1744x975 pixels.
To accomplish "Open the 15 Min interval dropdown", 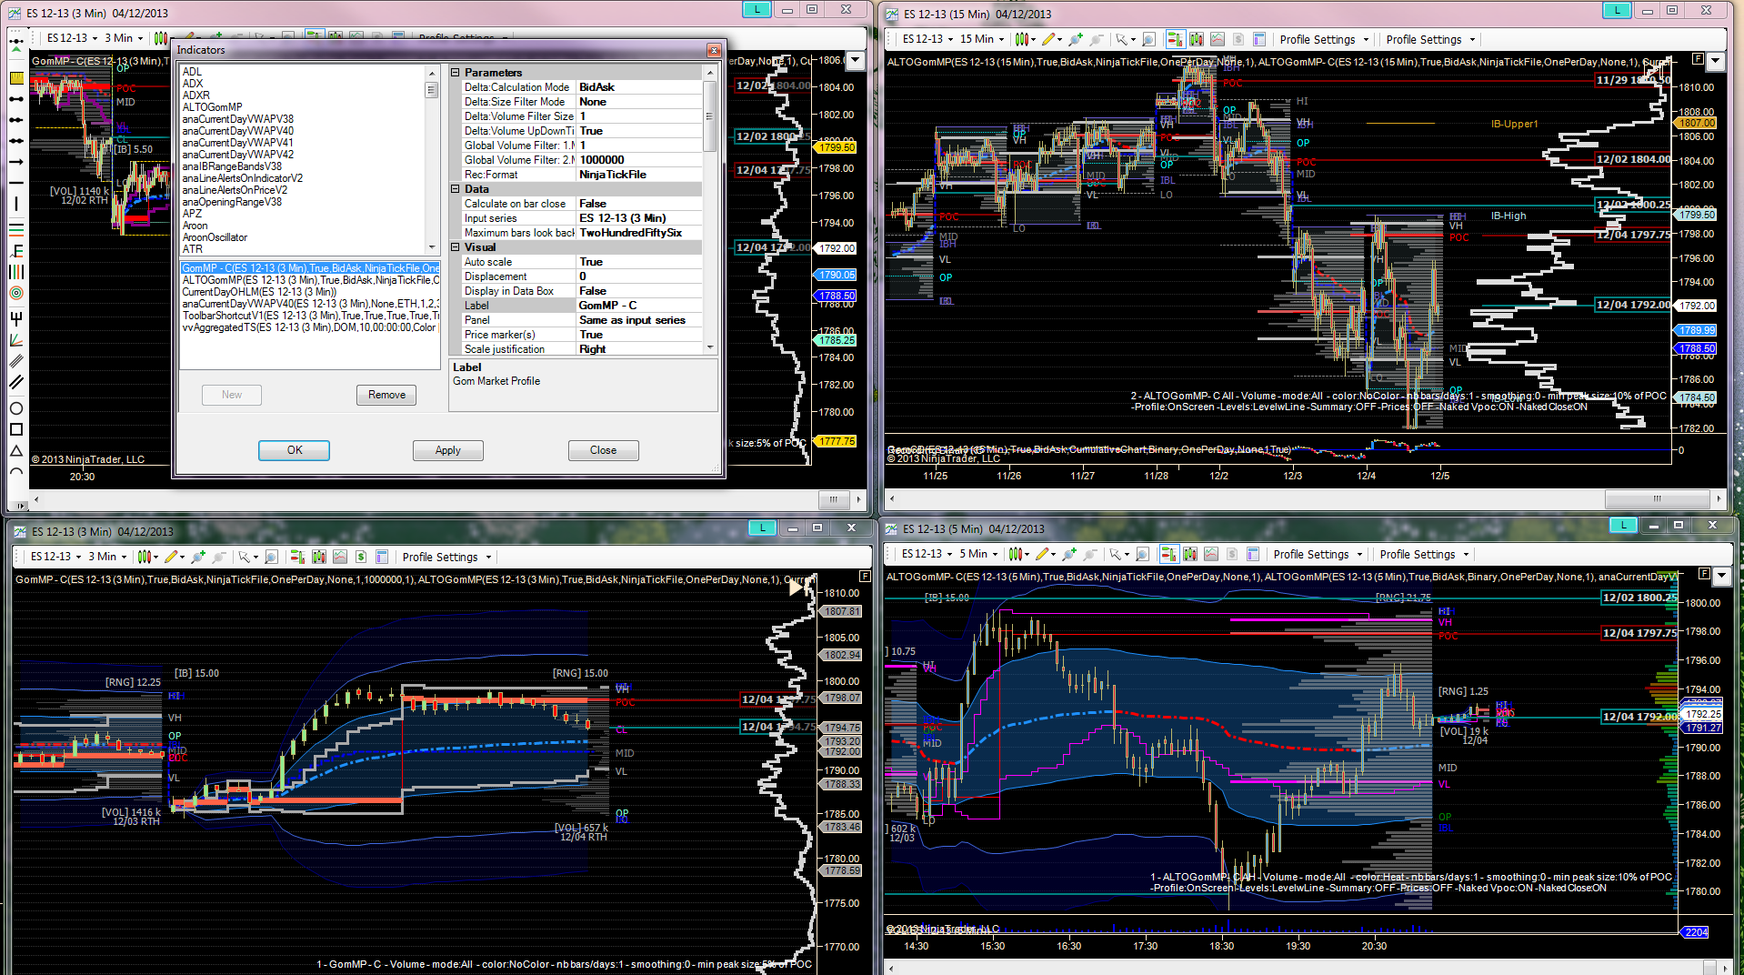I will point(982,39).
